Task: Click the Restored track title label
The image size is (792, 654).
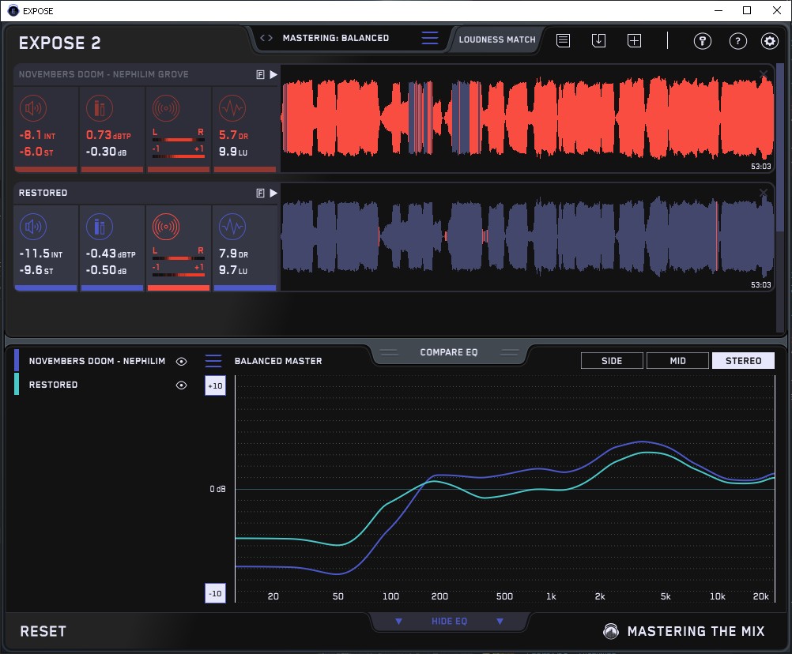Action: click(43, 193)
